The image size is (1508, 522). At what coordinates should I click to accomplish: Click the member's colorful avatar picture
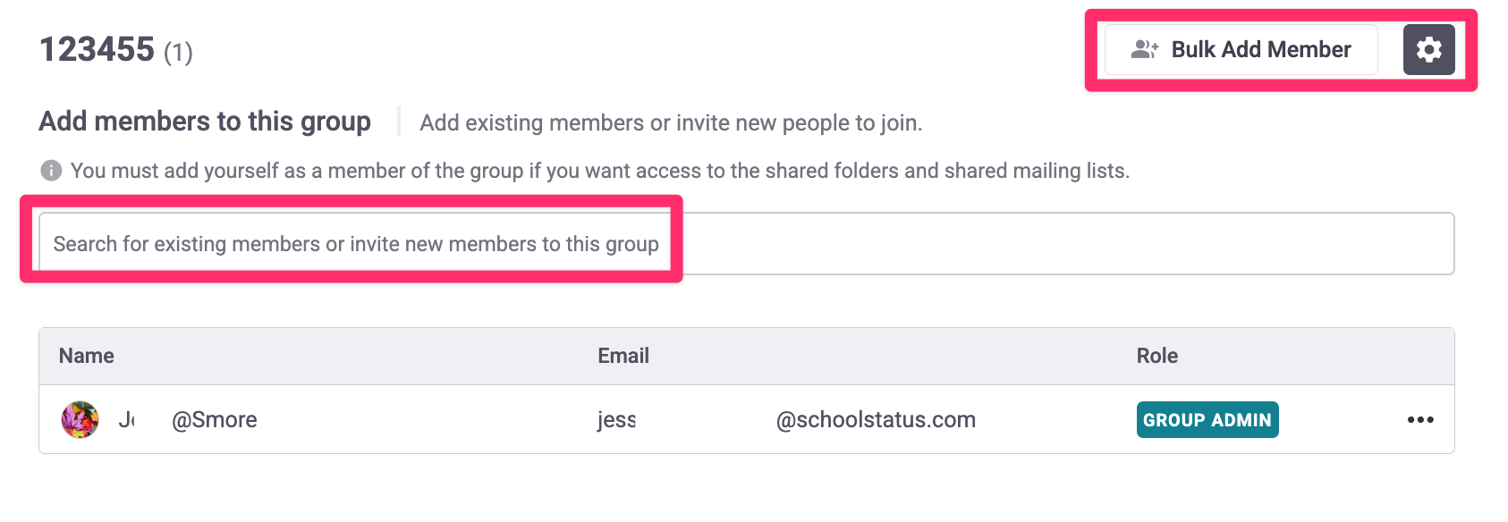[80, 419]
